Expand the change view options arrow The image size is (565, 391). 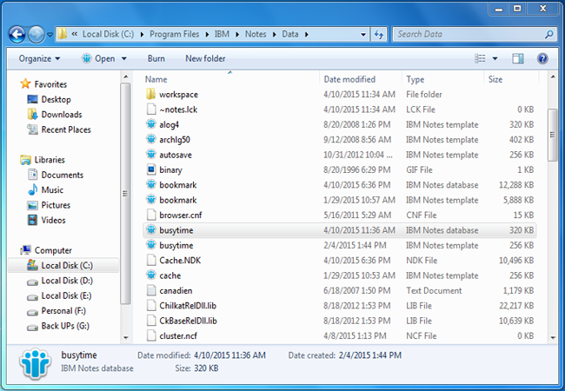pyautogui.click(x=495, y=59)
